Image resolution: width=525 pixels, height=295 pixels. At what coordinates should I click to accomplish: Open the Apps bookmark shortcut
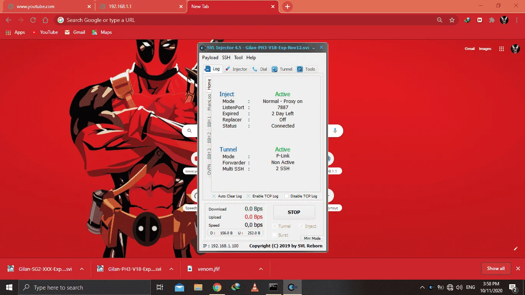tap(15, 32)
